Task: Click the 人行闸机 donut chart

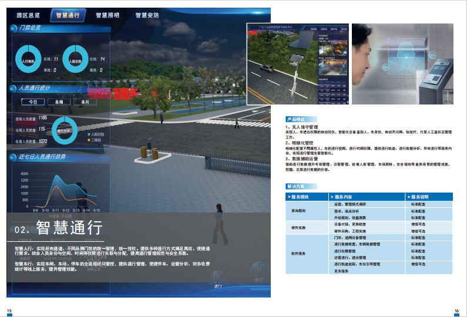Action: click(x=28, y=60)
